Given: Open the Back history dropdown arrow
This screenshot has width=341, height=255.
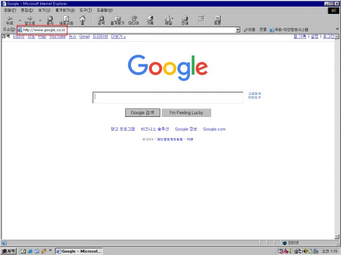Looking at the screenshot, I should point(20,20).
